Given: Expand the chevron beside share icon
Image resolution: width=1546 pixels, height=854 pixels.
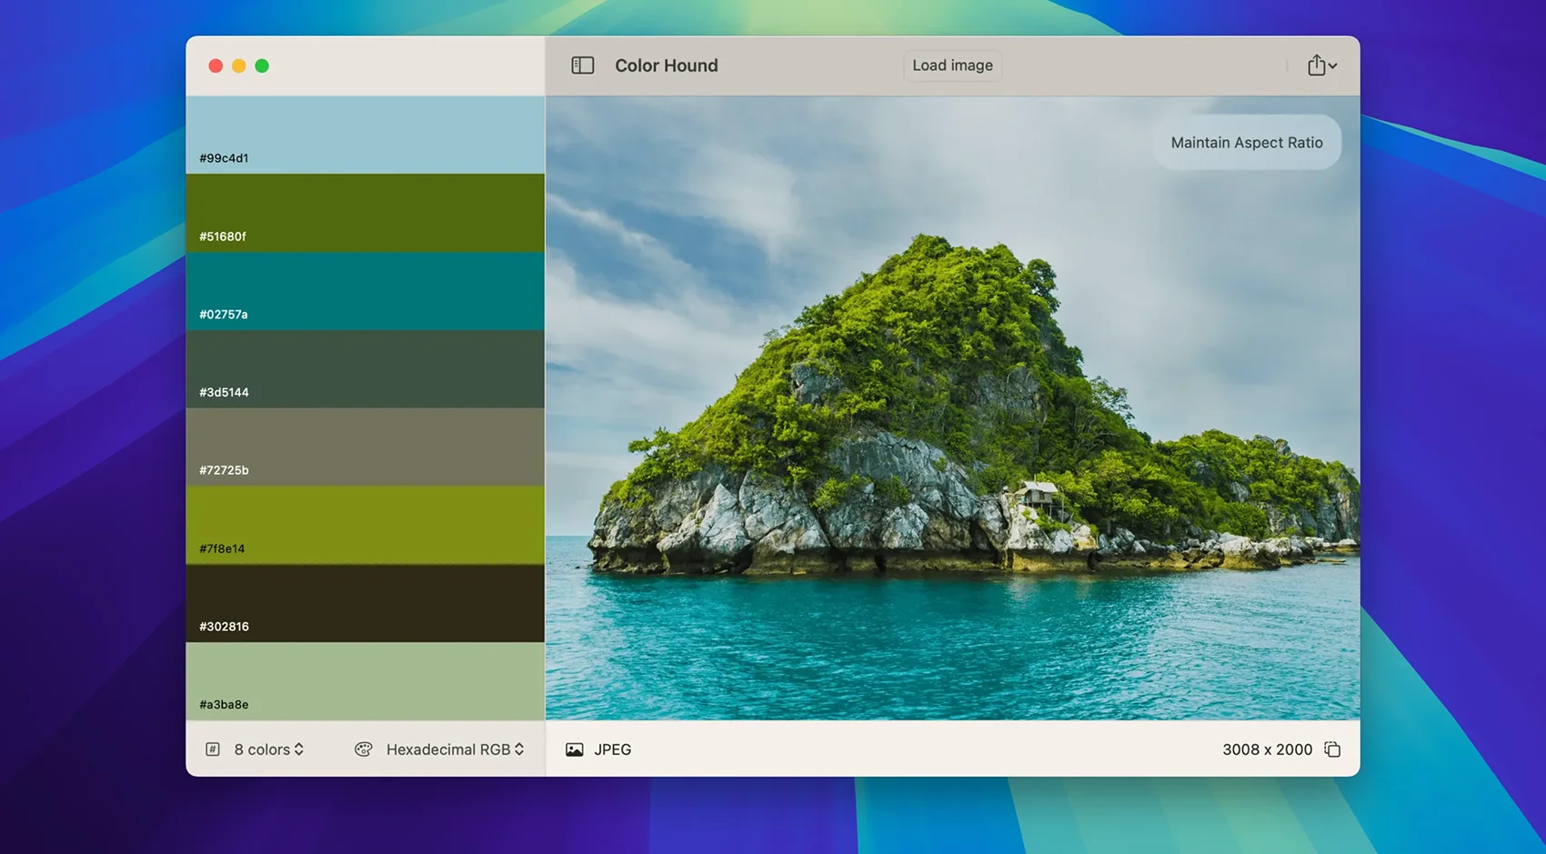Looking at the screenshot, I should [1333, 66].
